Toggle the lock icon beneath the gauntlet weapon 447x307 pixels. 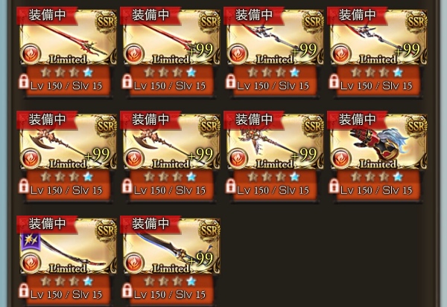[334, 186]
